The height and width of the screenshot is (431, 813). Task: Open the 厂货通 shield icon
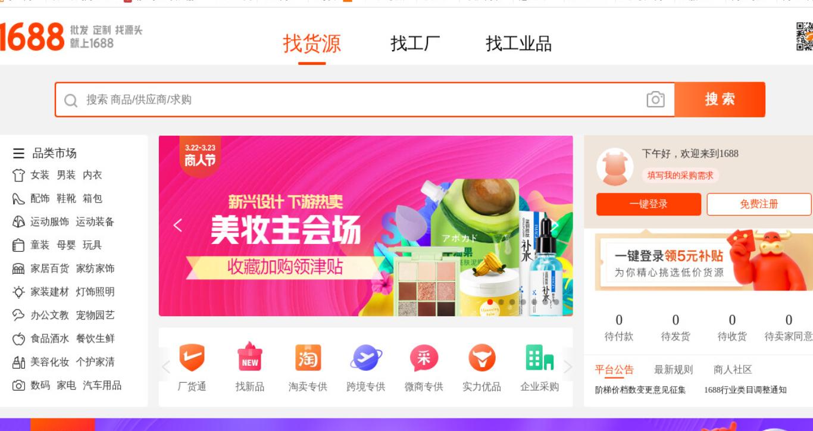point(192,358)
